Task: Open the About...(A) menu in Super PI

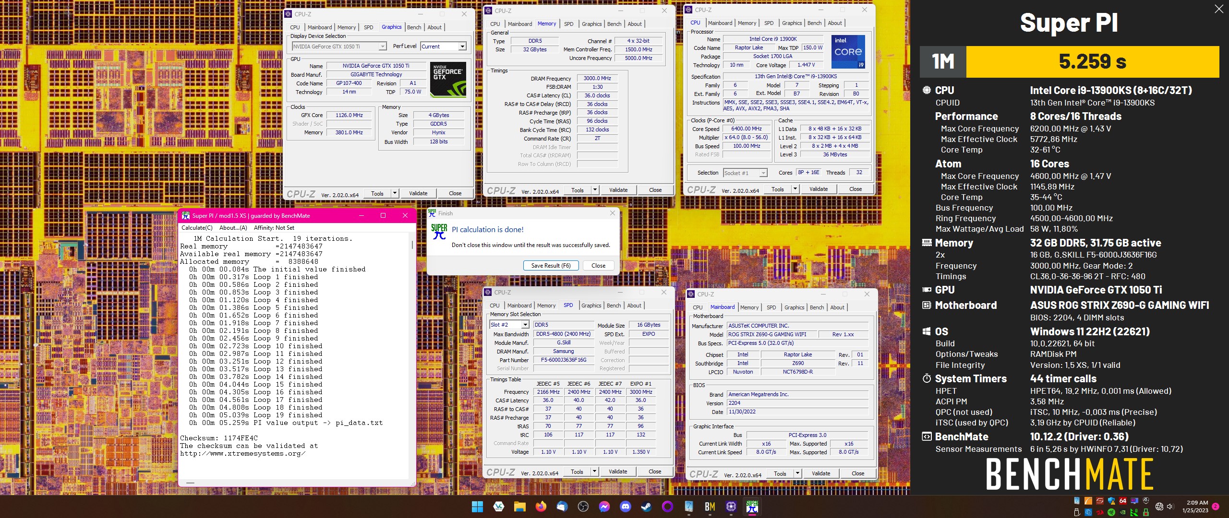Action: point(233,228)
